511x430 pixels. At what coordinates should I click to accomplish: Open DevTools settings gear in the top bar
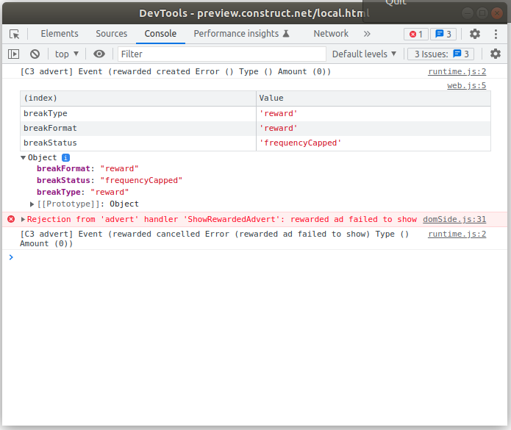click(475, 34)
